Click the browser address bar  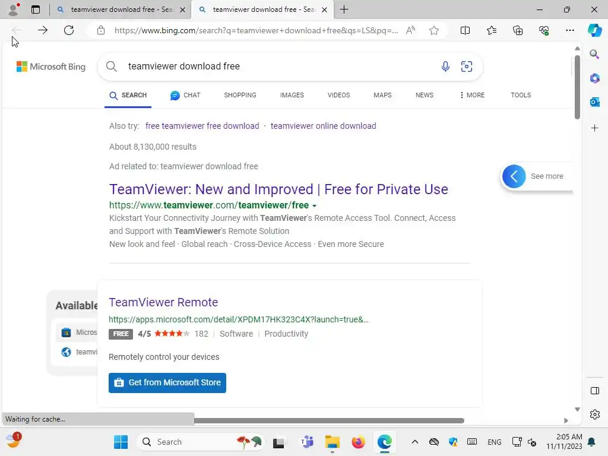(256, 30)
